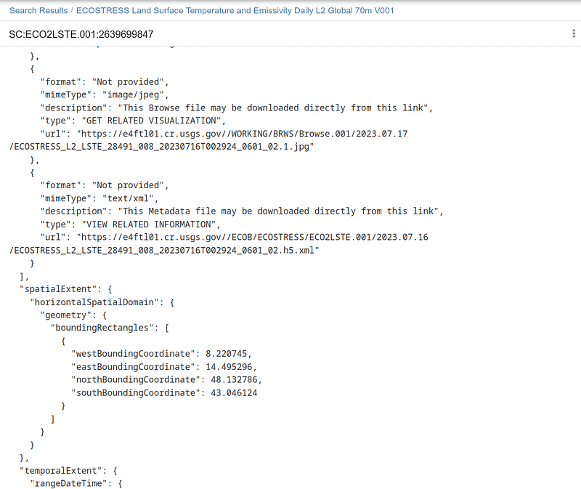Click the ECO2LSTE.001/2023.07.16 url line
This screenshot has height=489, width=581.
click(235, 238)
